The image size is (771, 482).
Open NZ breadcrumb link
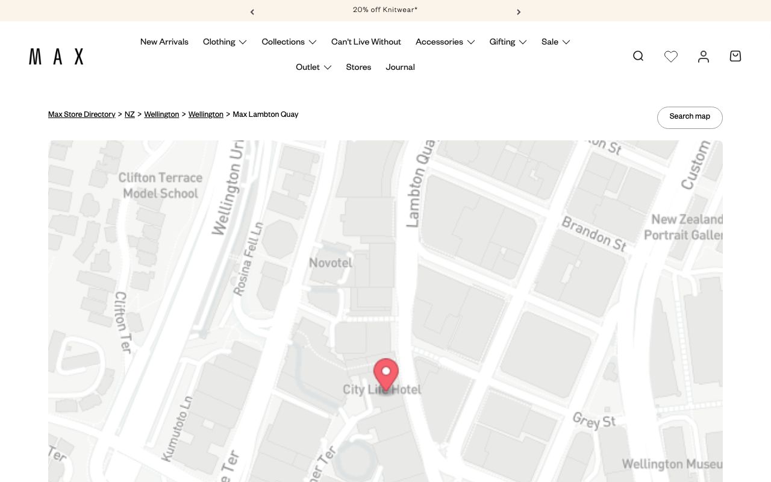coord(130,114)
